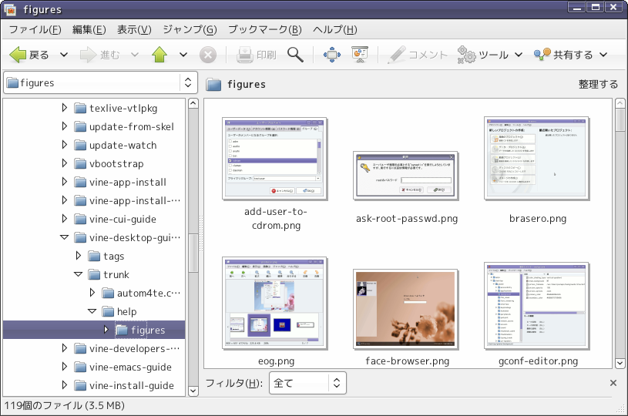Click the Print icon
628x416 pixels.
244,55
